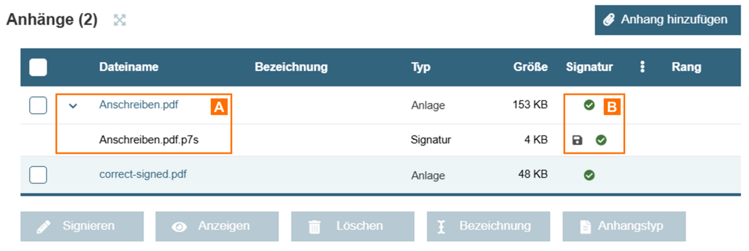Click the Anhang hinzufügen button

click(667, 20)
